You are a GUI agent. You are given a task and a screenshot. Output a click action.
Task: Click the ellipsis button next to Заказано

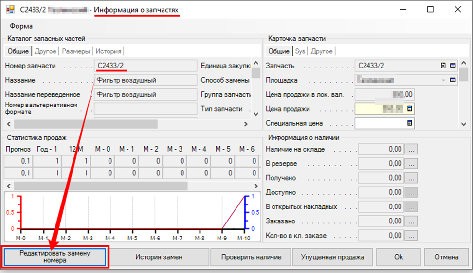[x=411, y=222]
